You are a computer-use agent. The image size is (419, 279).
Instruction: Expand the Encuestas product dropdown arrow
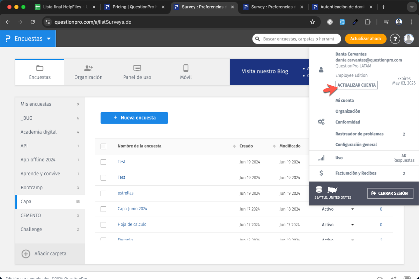[x=49, y=39]
